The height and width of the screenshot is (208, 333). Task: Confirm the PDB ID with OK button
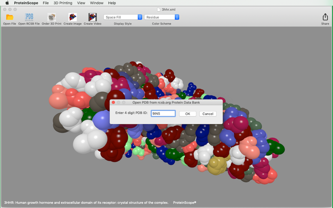coord(188,114)
